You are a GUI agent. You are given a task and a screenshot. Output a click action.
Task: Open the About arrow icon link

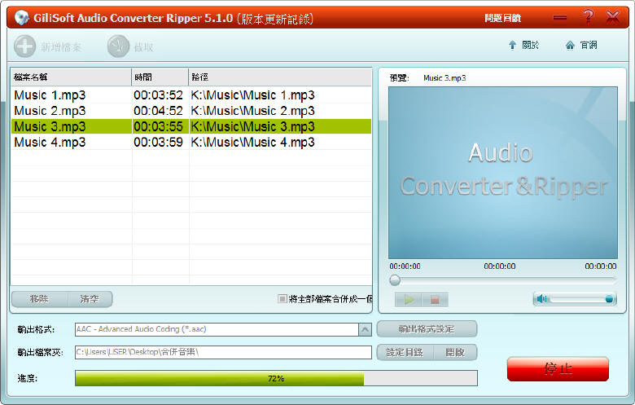512,46
